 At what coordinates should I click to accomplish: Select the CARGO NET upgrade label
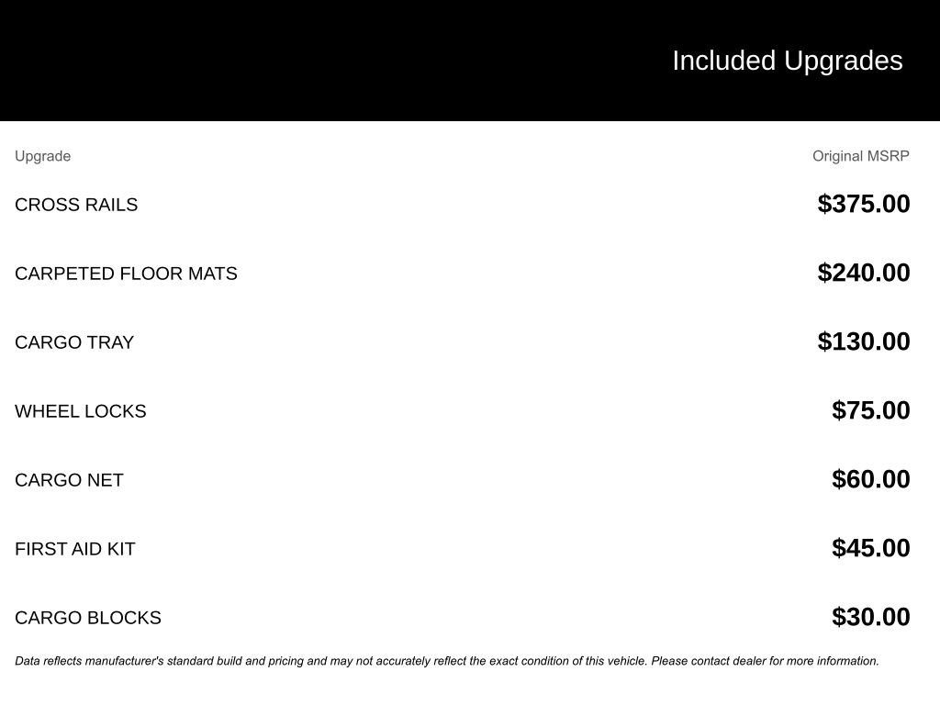click(x=69, y=480)
